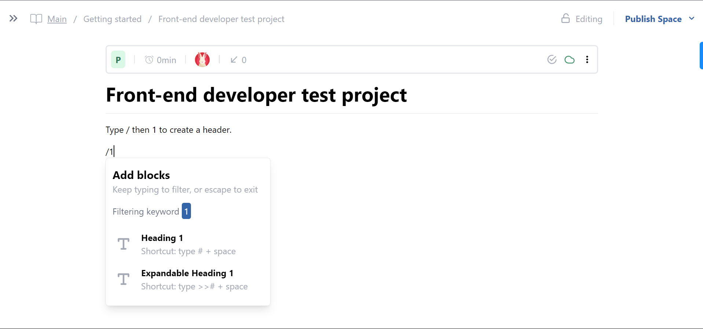Viewport: 703px width, 329px height.
Task: Click the blue tab on right edge
Action: click(701, 55)
